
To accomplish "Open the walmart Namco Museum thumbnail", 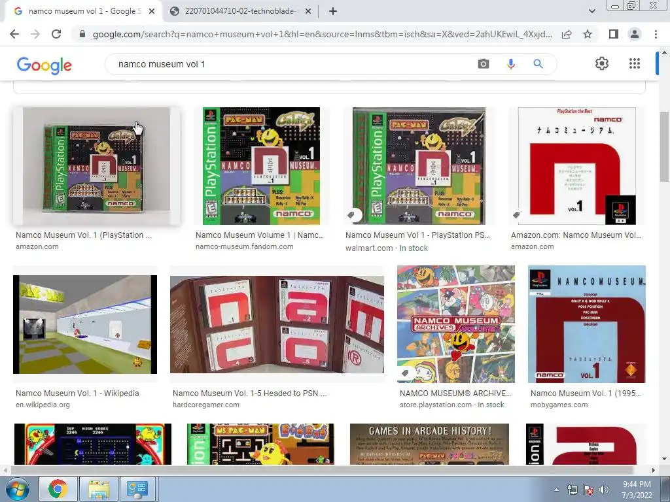I will 419,166.
